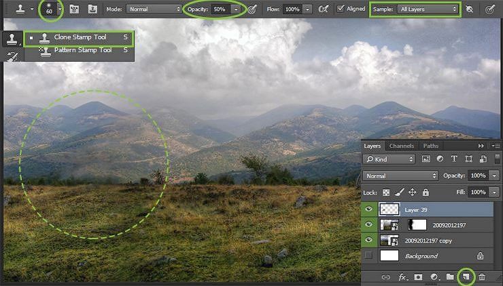Toggle pressure for size icon
Screen dimensions: 503x286
click(x=489, y=9)
